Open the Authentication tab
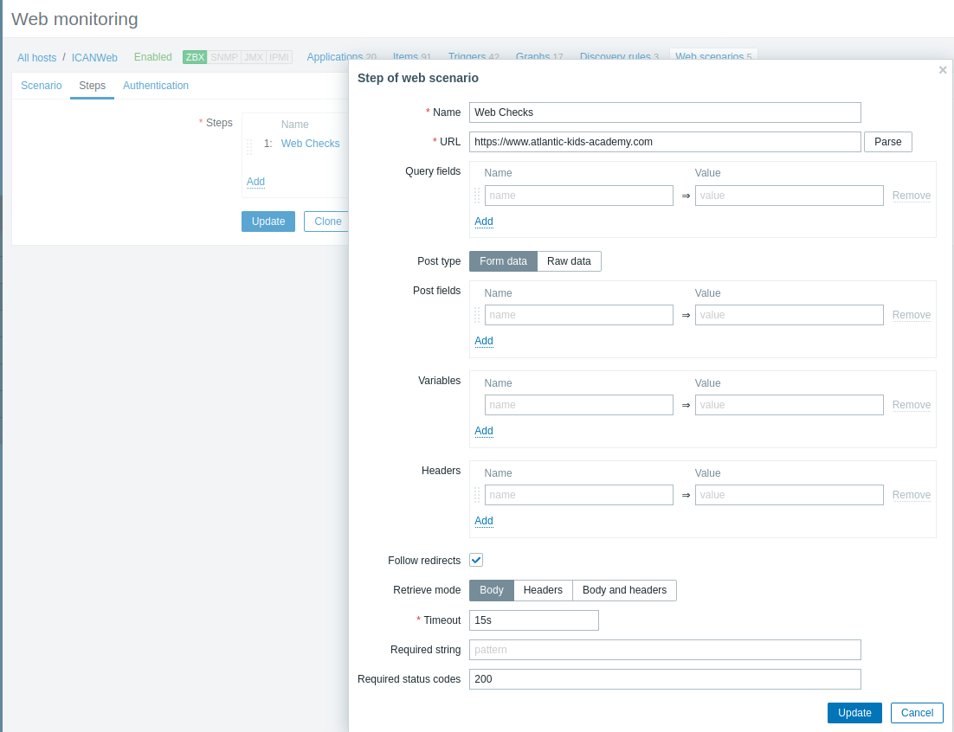This screenshot has width=954, height=732. 156,86
